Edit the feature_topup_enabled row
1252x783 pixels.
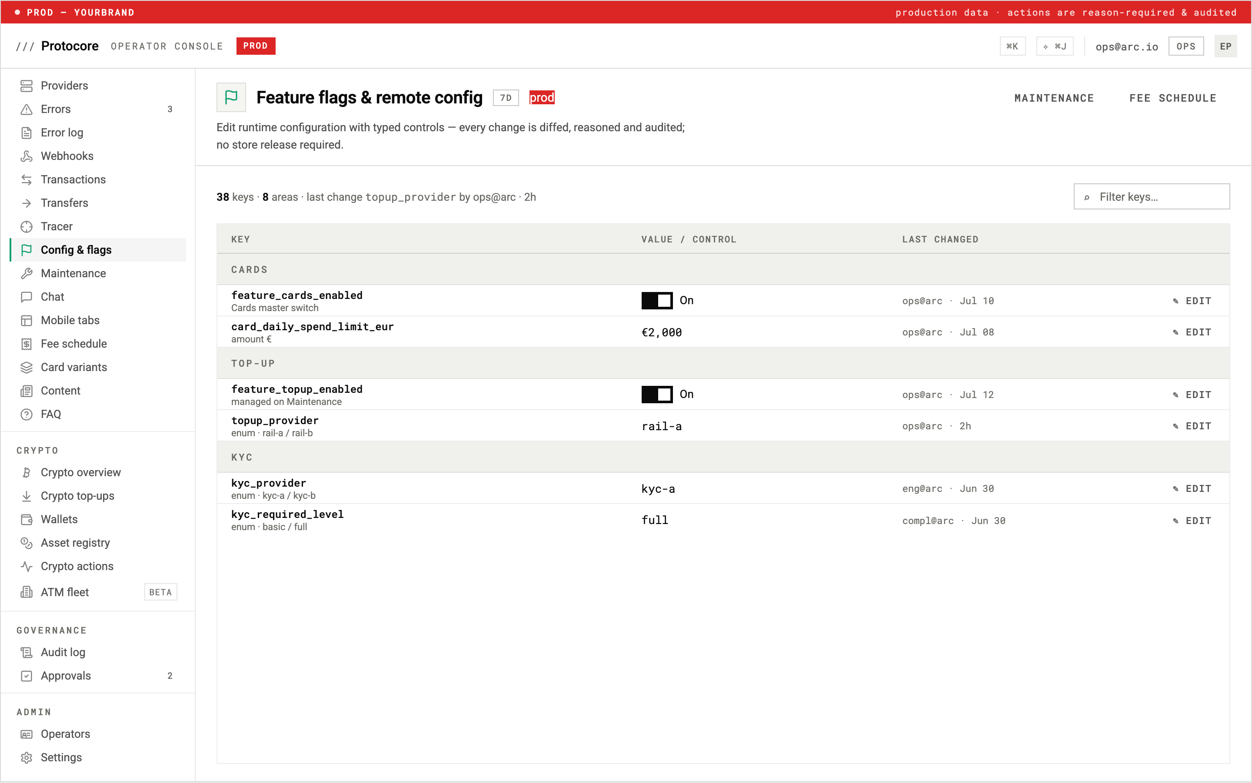(x=1192, y=395)
